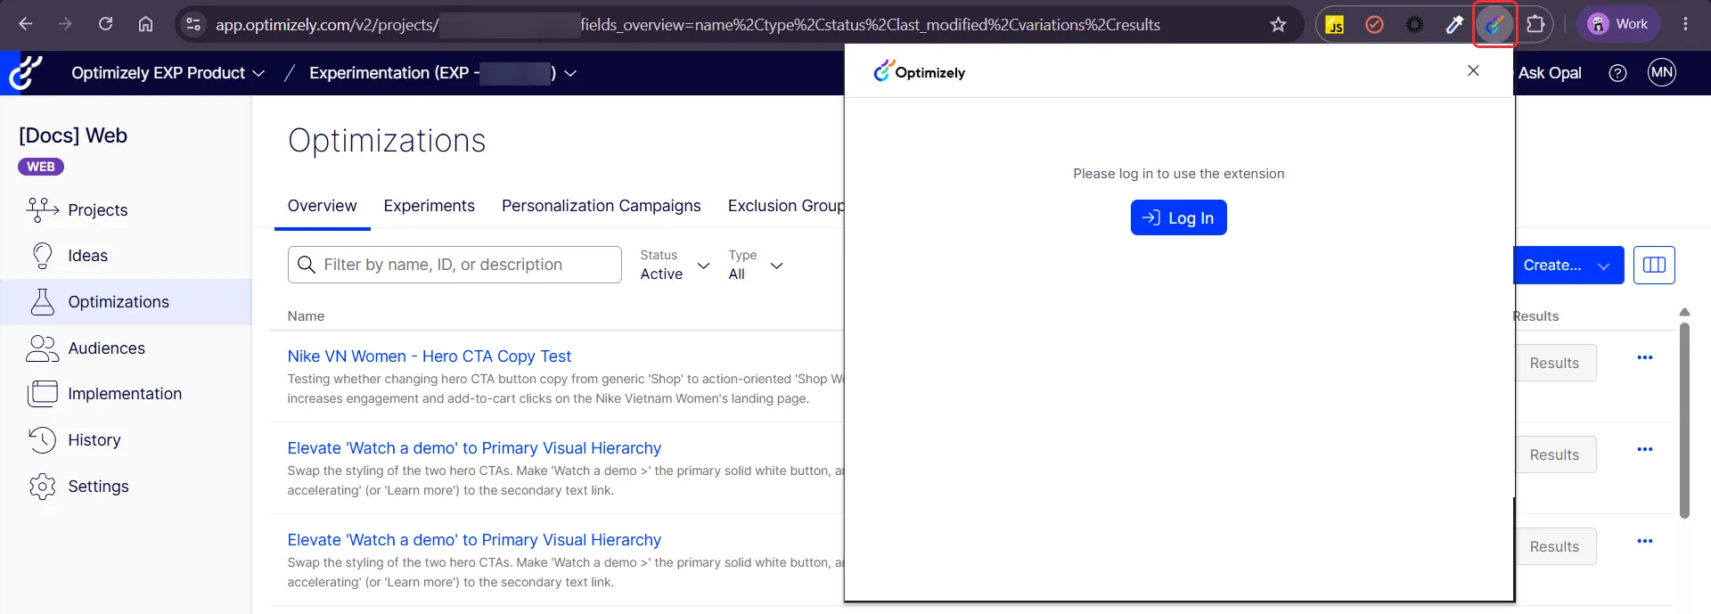Open second-row Elevate 'Watch a demo' link
The width and height of the screenshot is (1711, 614).
tap(474, 448)
